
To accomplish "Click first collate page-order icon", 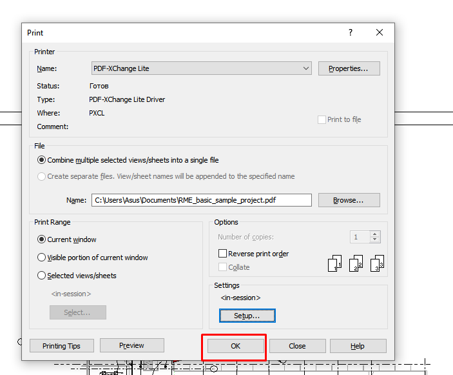I will click(335, 263).
